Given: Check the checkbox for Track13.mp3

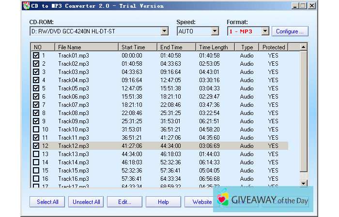Looking at the screenshot, I should tap(36, 154).
